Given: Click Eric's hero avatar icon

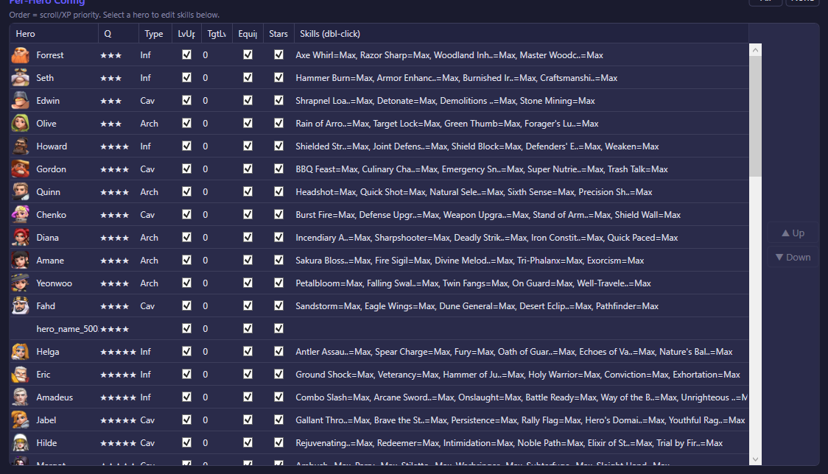Looking at the screenshot, I should pyautogui.click(x=21, y=374).
